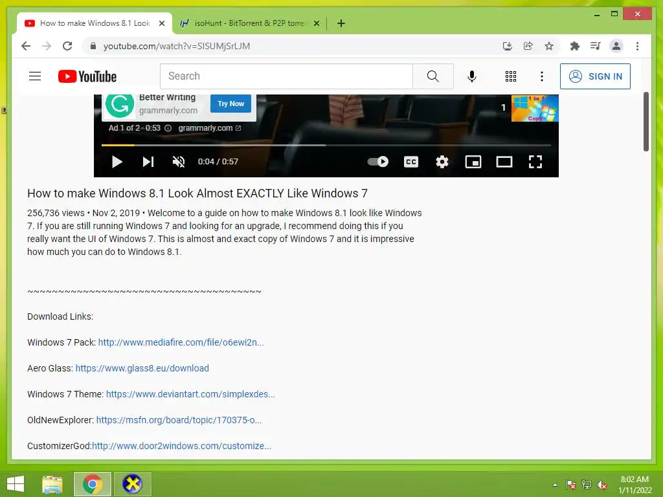Screen dimensions: 663x497
Task: Open the Aero Glass glass8.eu link
Action: tap(142, 368)
